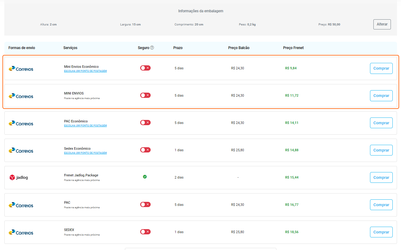Image resolution: width=401 pixels, height=250 pixels.
Task: Click the R$ 15,44 Frenet price
Action: (292, 177)
